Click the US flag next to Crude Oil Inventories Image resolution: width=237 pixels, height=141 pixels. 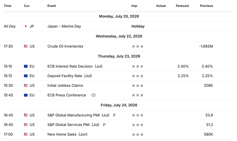click(x=26, y=46)
